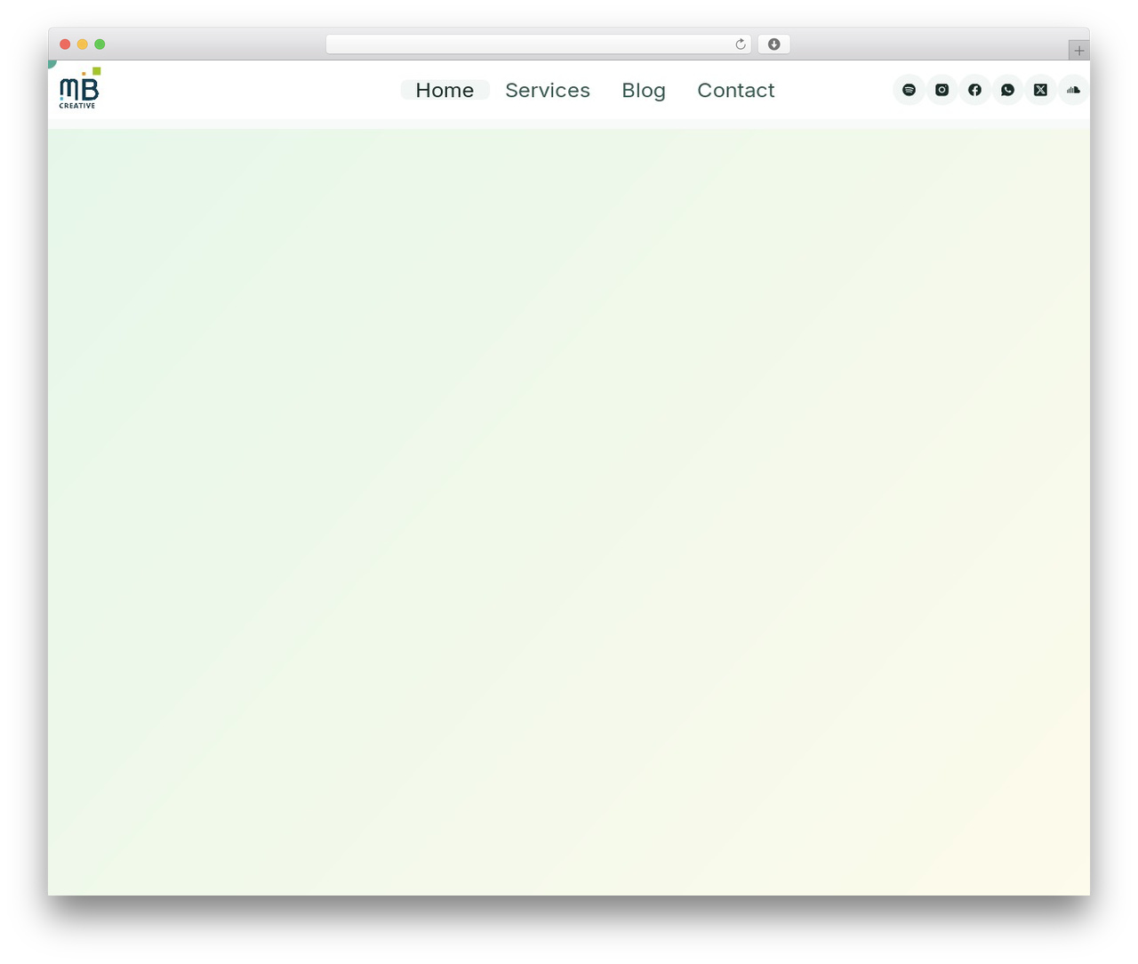Open the X (Twitter) profile icon

click(x=1040, y=90)
